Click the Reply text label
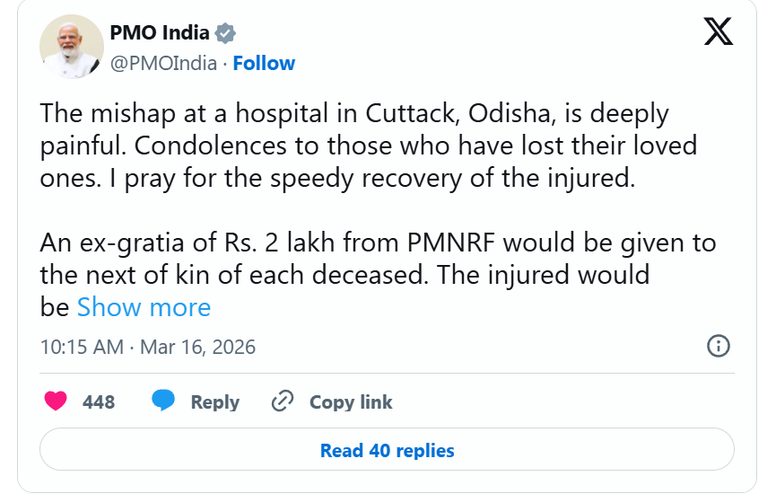 click(x=214, y=402)
